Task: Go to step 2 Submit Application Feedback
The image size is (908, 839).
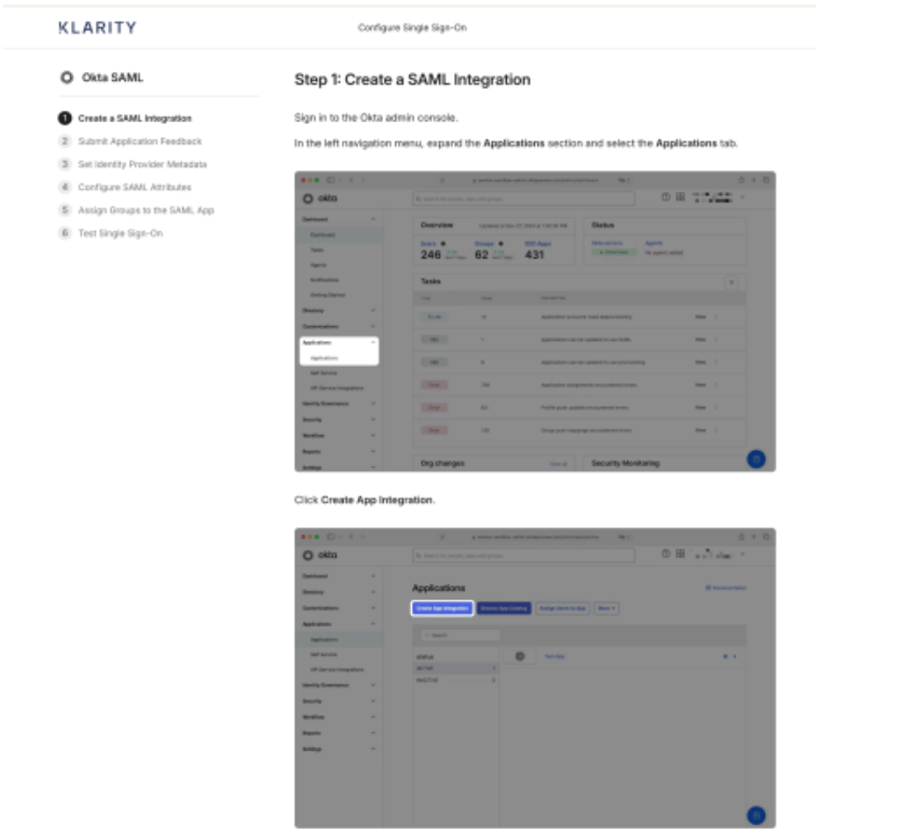Action: 130,141
